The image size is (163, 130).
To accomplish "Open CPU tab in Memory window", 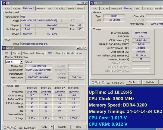I will (95, 8).
